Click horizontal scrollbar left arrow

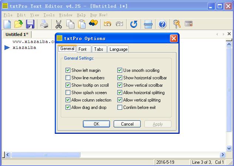[8, 155]
